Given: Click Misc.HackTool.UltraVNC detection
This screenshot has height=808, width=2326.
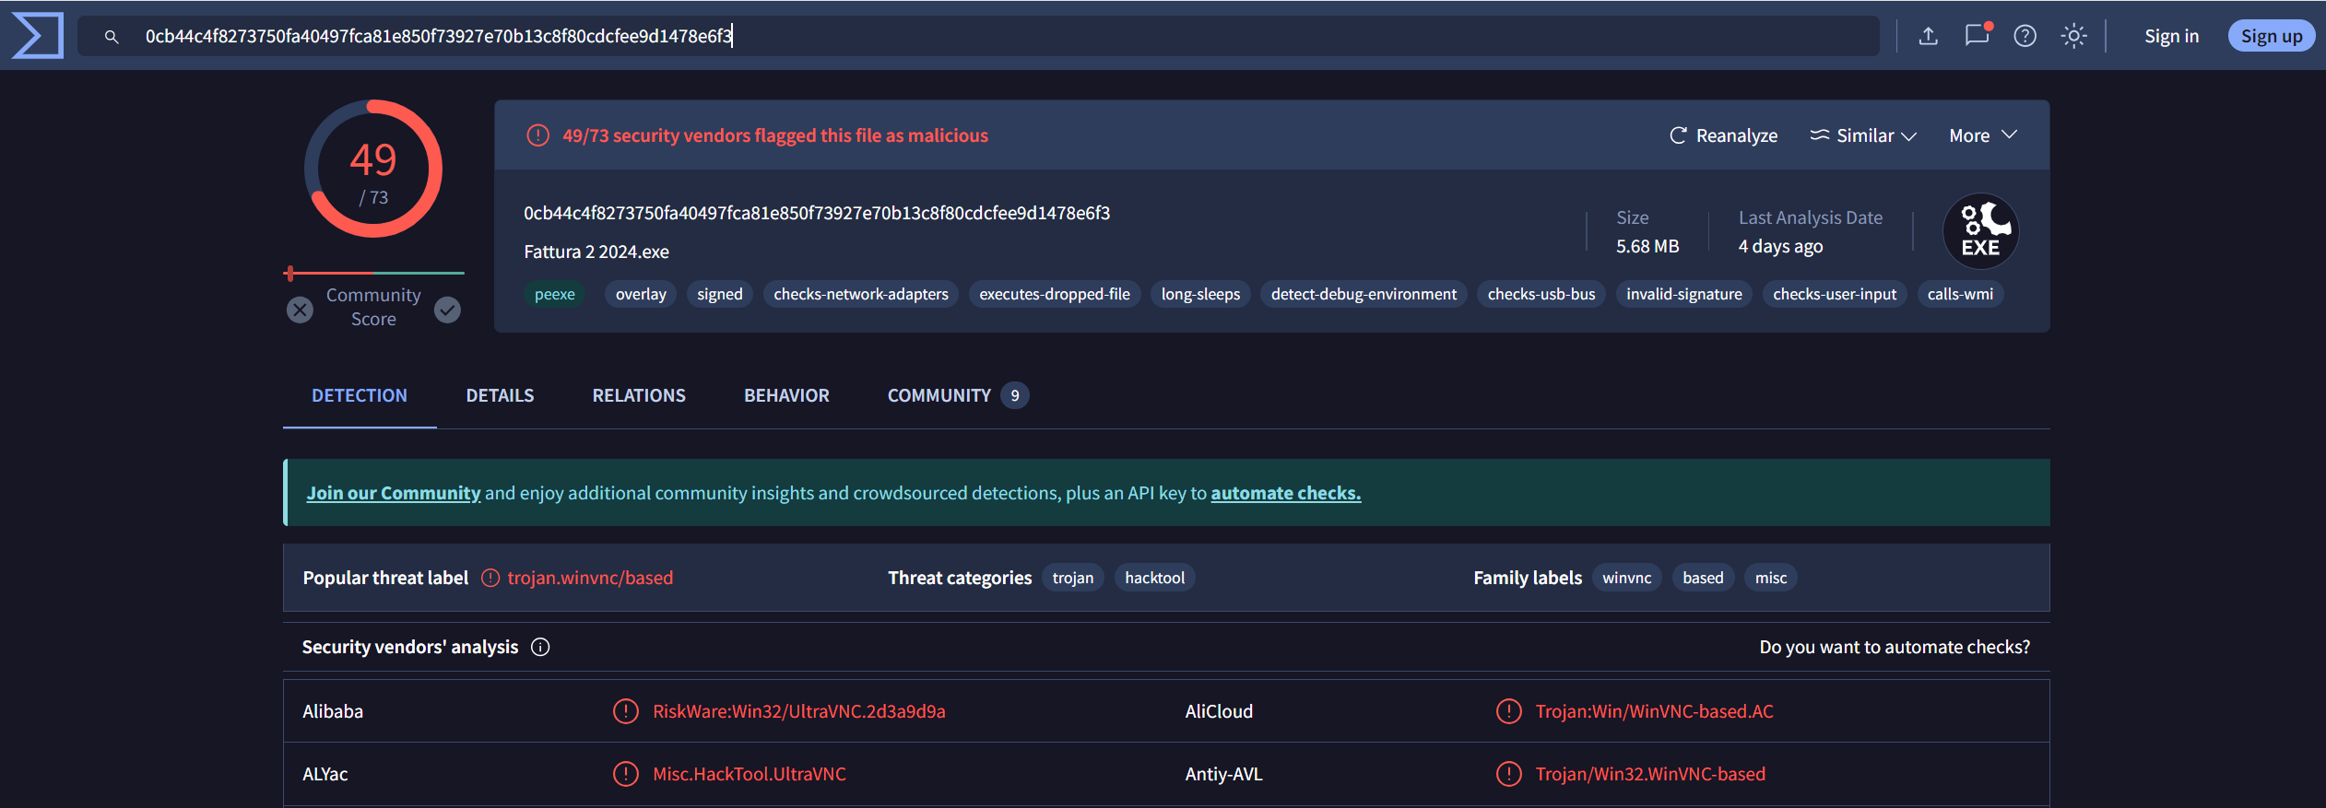Looking at the screenshot, I should pos(750,774).
